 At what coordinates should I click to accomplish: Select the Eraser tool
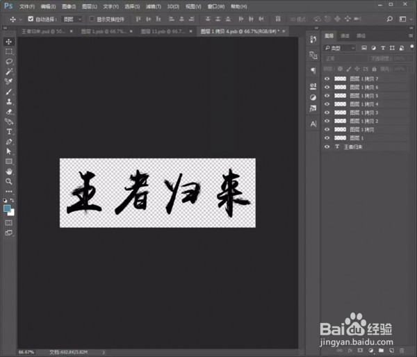coord(9,112)
